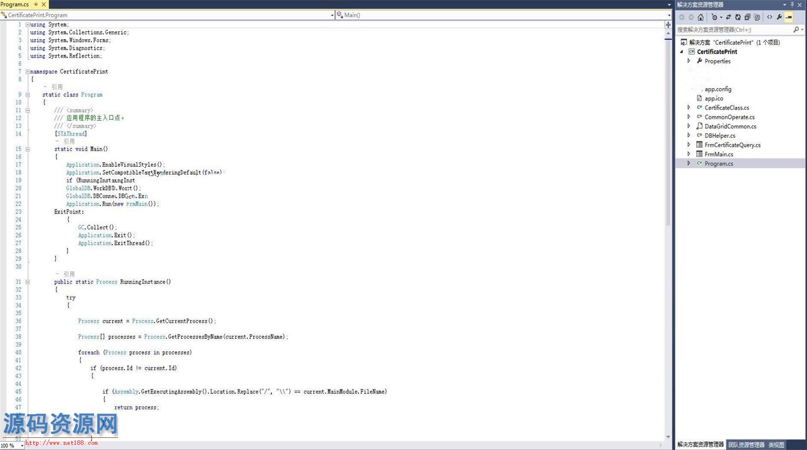Viewport: 807px width, 450px height.
Task: Toggle the highlighted Preview Selected Items button
Action: tap(789, 17)
